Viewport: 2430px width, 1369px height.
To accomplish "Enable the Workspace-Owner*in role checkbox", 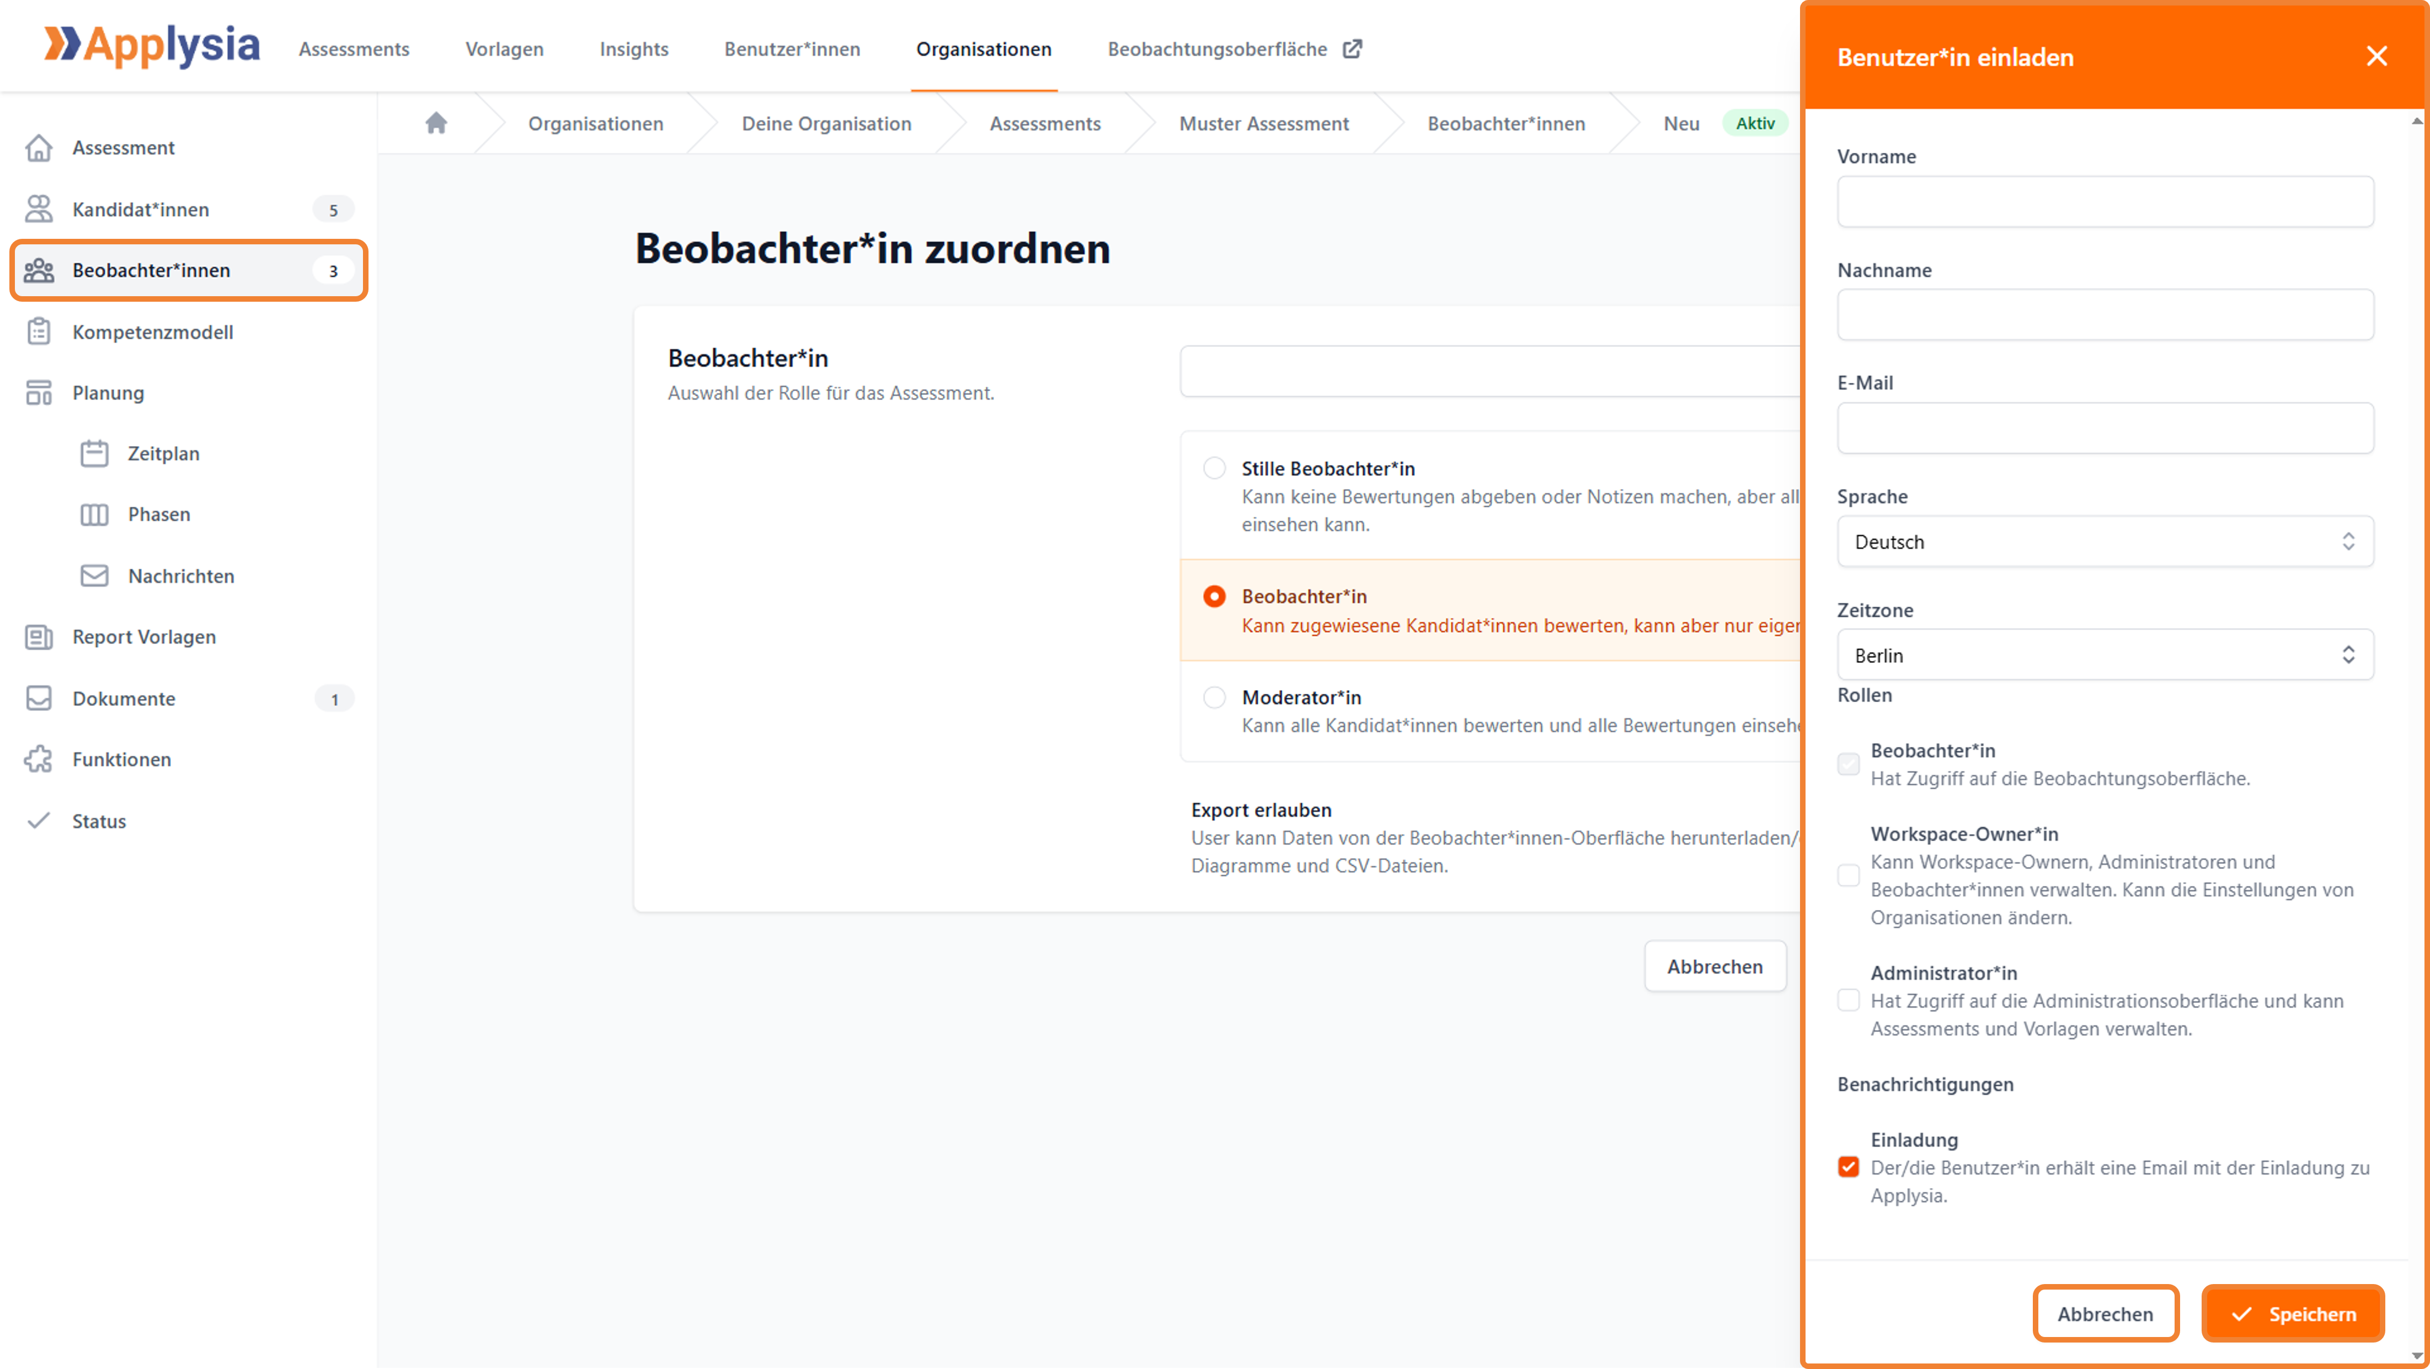I will click(1849, 875).
